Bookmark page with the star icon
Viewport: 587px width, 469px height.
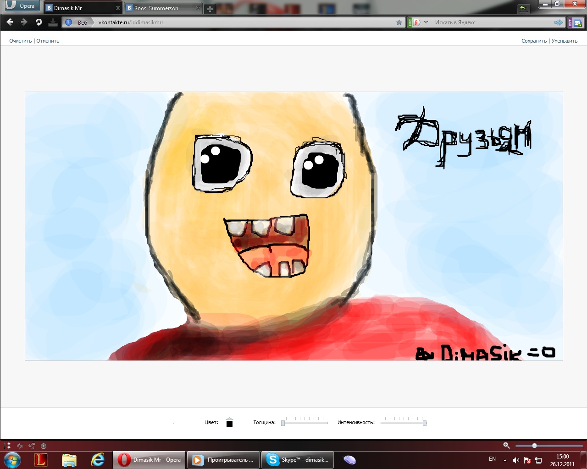(399, 22)
